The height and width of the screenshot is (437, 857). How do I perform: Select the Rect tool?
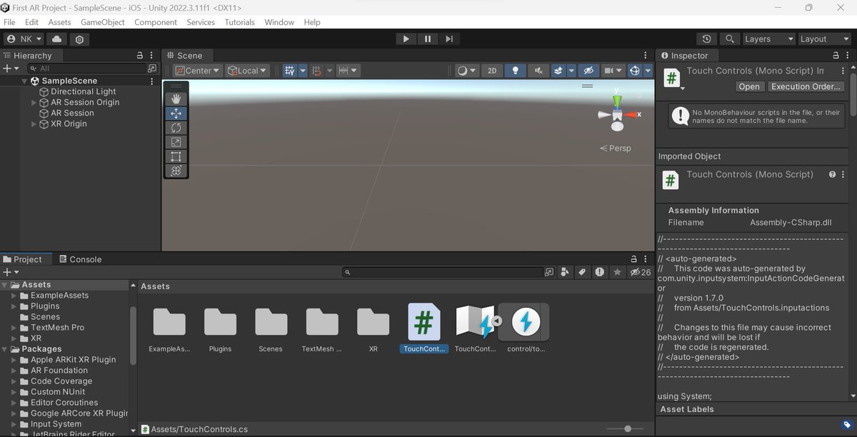pos(176,156)
